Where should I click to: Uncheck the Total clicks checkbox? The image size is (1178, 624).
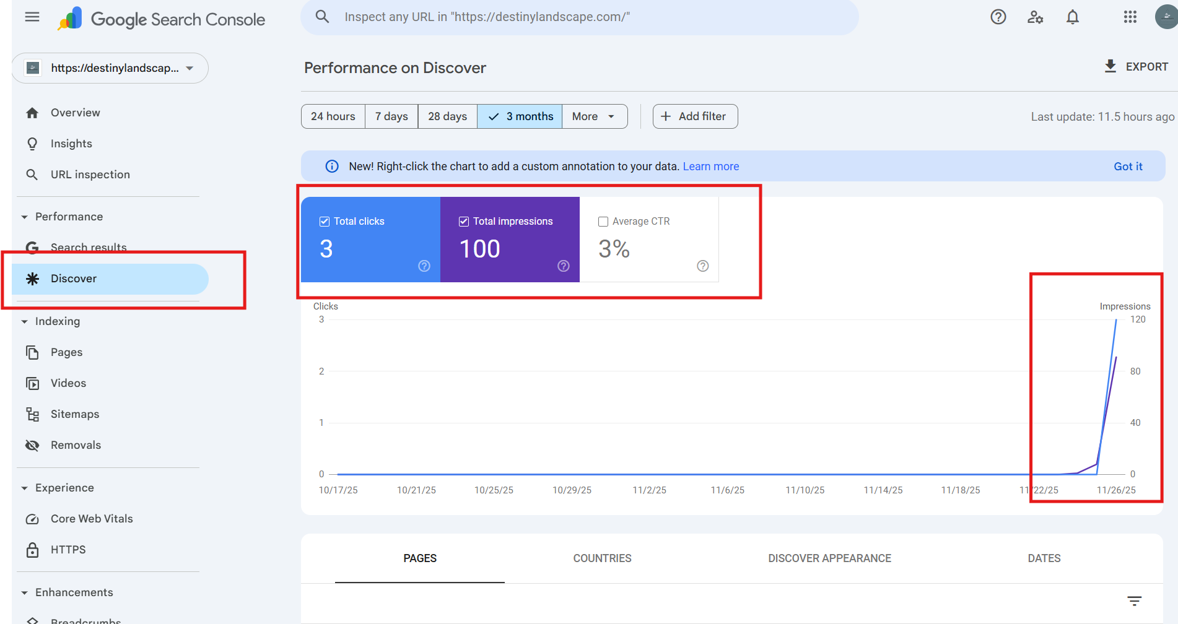[325, 222]
